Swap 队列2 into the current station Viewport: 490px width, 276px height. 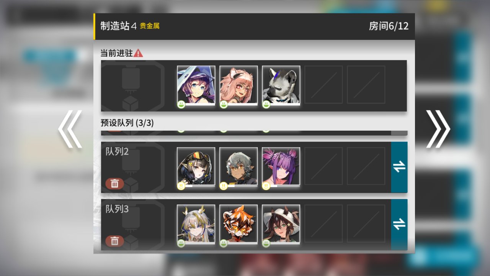coord(399,167)
